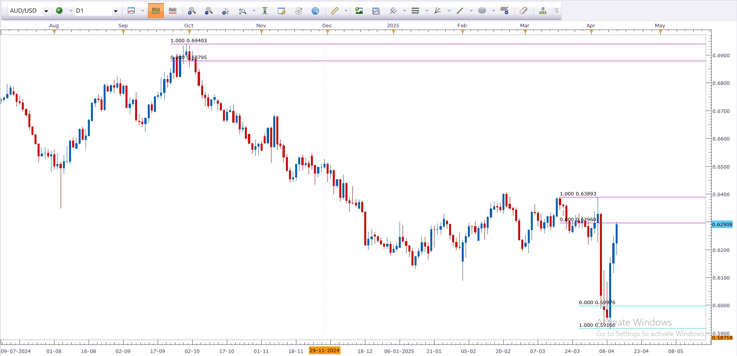Screen dimensions: 737x356
Task: Toggle the vertical autoscale price button
Action: click(265, 11)
